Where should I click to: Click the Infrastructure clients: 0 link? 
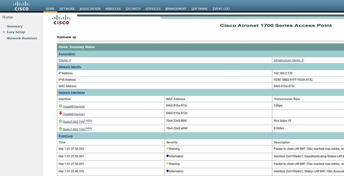289,60
